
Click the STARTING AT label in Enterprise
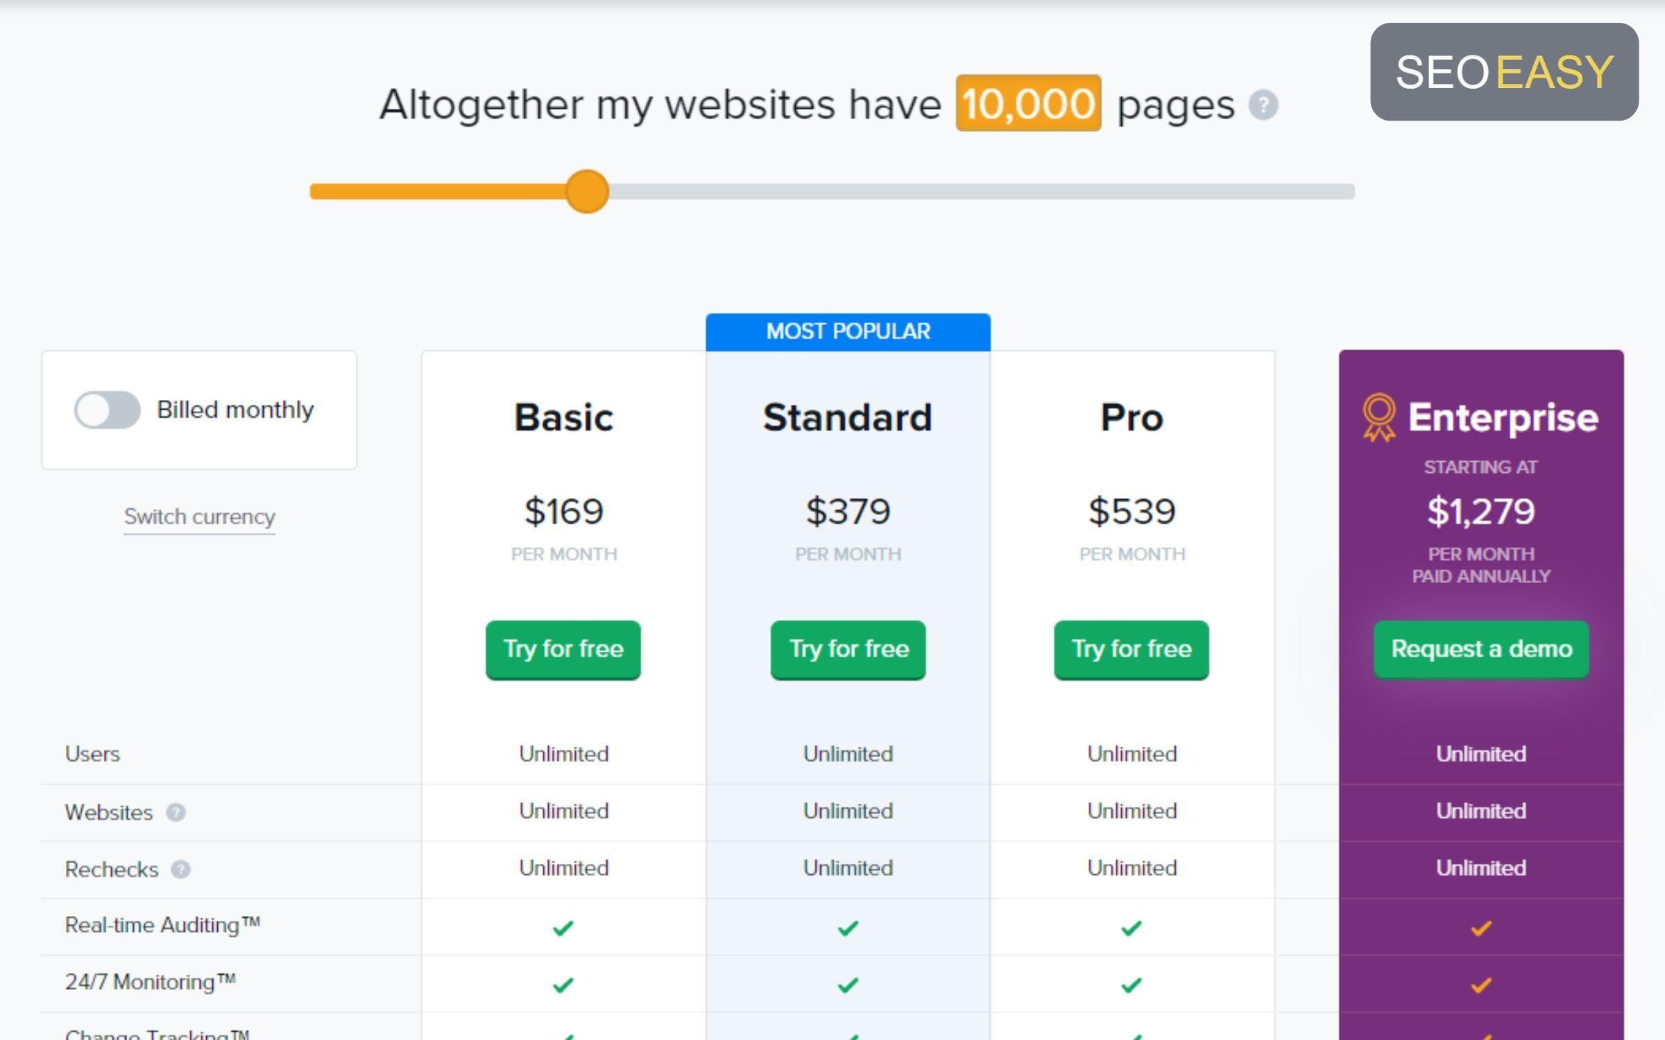click(x=1481, y=467)
